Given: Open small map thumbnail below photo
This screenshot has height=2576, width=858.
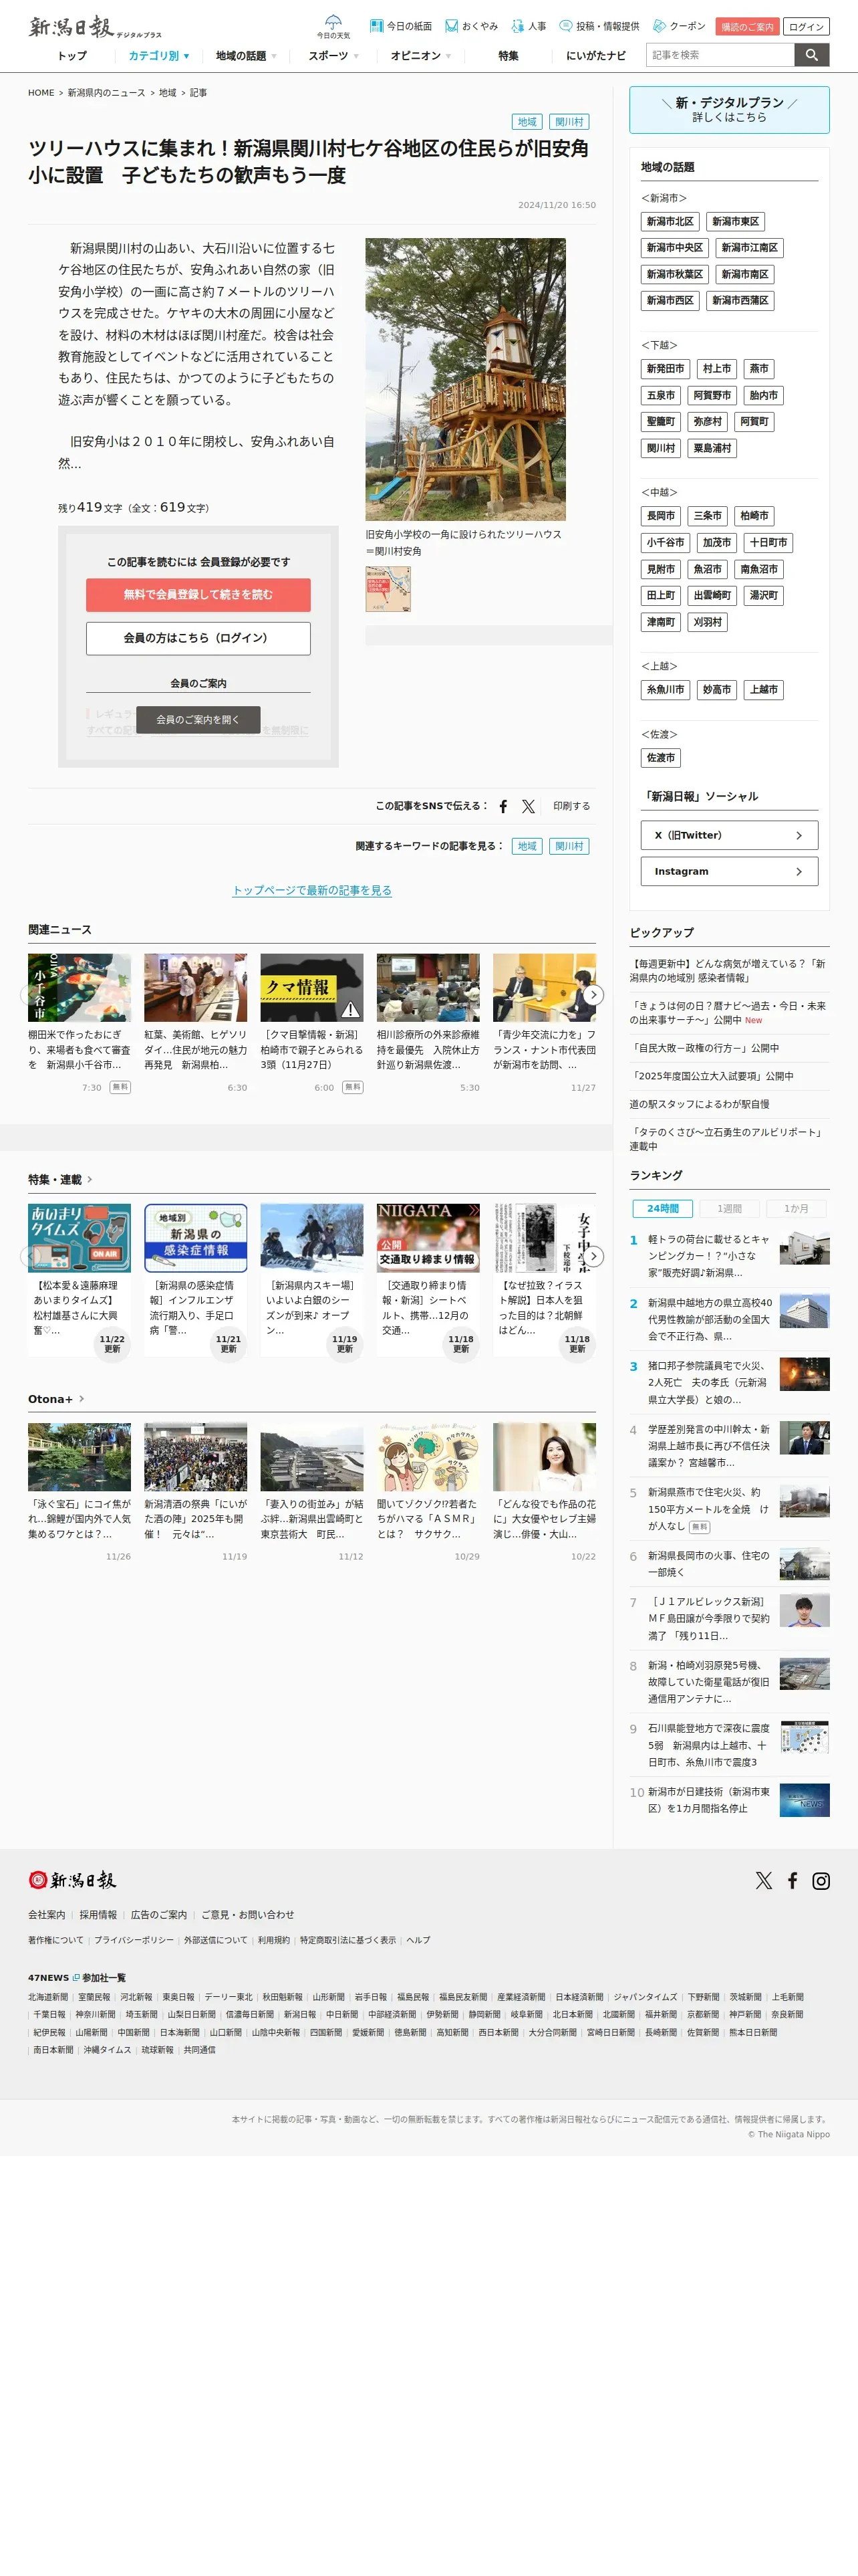Looking at the screenshot, I should pyautogui.click(x=388, y=589).
